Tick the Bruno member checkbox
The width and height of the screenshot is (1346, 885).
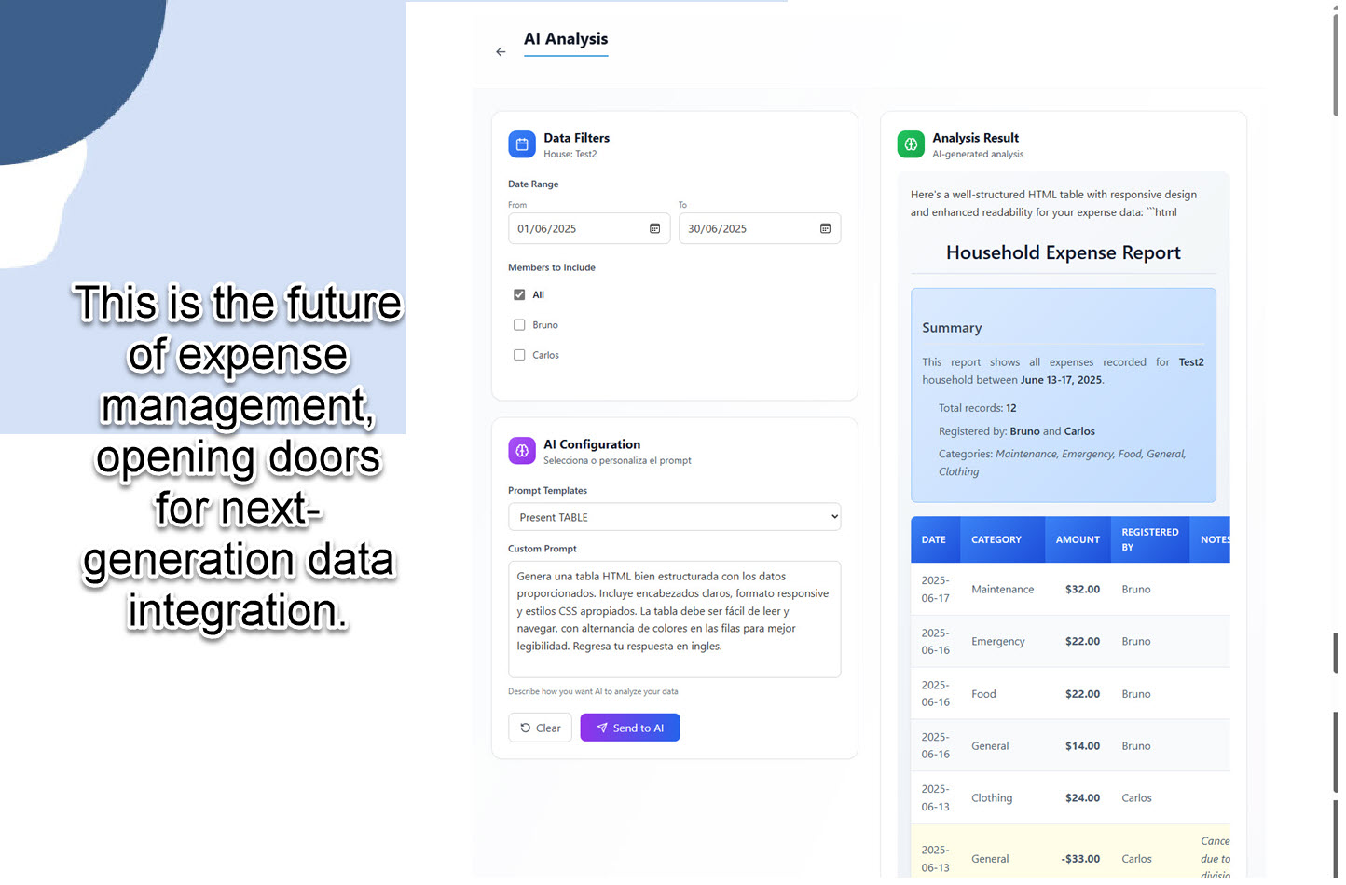point(519,325)
